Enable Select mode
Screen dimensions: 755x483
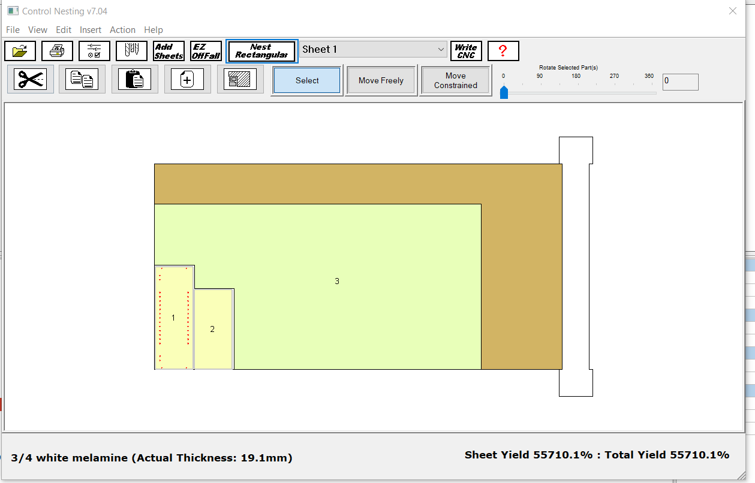click(x=307, y=80)
